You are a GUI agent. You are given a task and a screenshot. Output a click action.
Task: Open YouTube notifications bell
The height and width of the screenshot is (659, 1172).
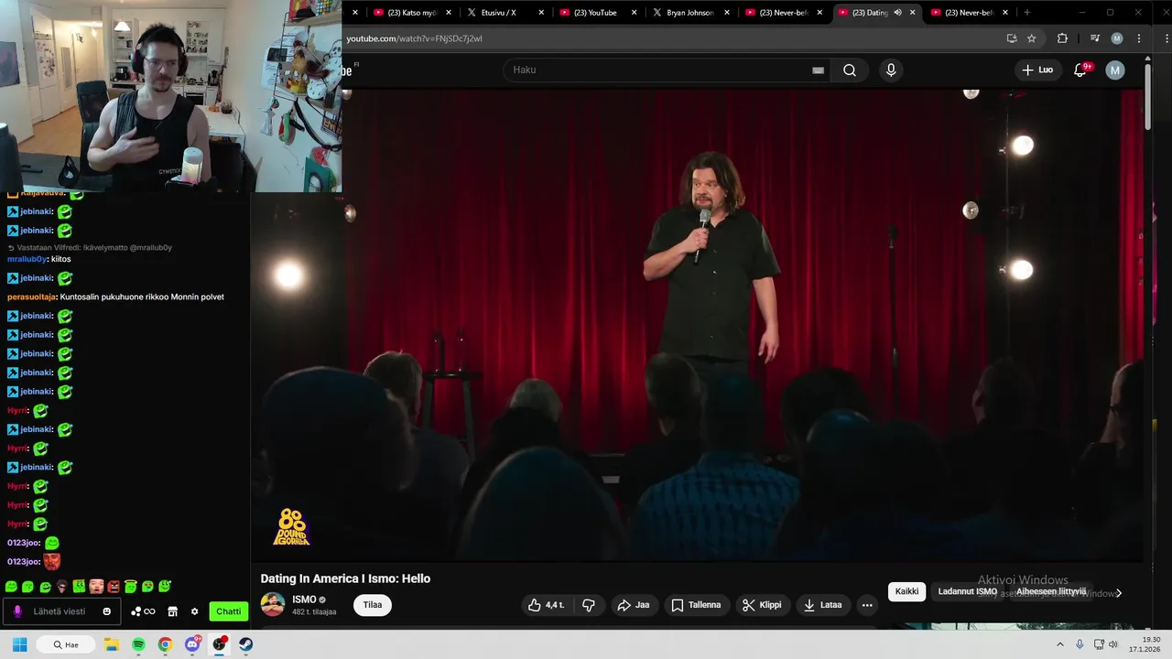[1080, 70]
